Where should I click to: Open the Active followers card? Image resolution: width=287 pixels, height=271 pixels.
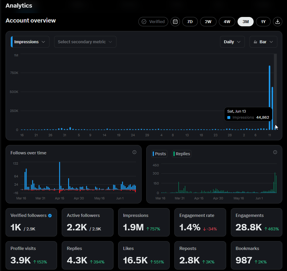pos(87,222)
